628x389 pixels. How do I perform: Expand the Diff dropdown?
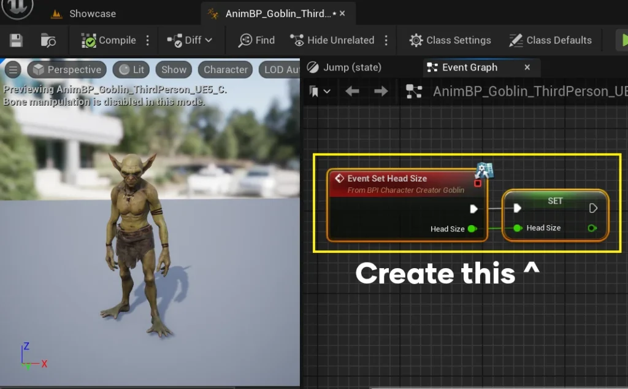click(x=190, y=40)
